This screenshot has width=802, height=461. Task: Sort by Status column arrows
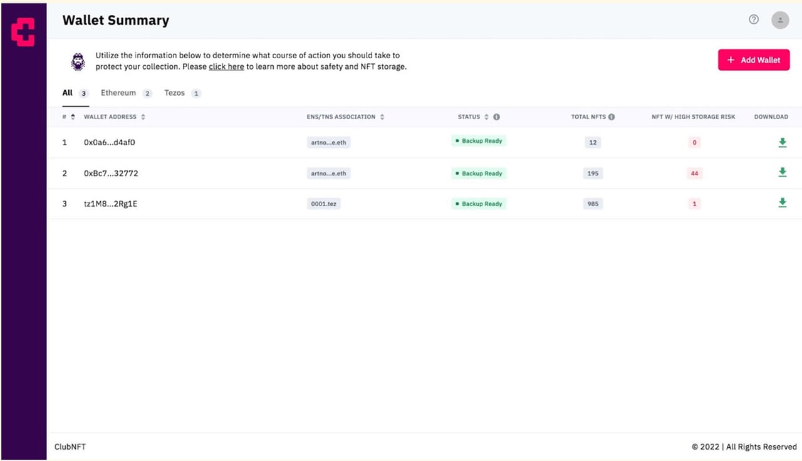tap(486, 117)
